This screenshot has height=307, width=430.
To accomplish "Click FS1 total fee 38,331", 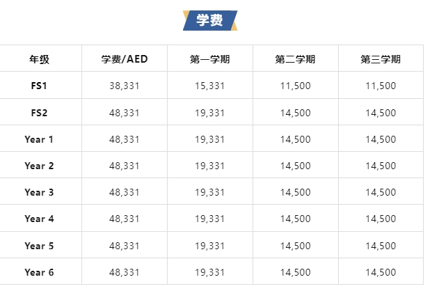I will coord(125,86).
